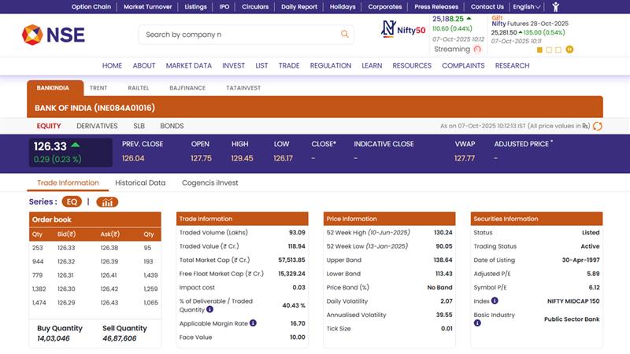Open the accessibility figure icon
This screenshot has width=630, height=354.
point(556,7)
